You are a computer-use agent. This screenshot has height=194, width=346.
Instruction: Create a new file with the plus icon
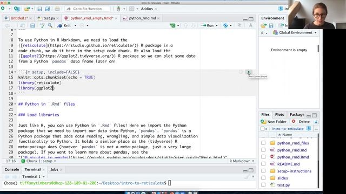pyautogui.click(x=3, y=9)
